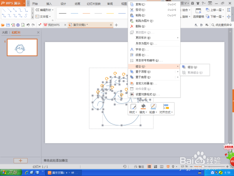Select the curve S-shaped line tool

tap(26, 15)
